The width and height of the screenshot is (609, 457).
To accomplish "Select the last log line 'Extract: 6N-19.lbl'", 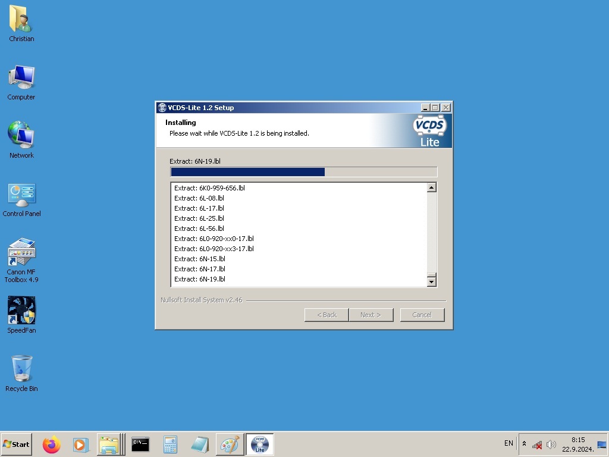I will pyautogui.click(x=200, y=279).
